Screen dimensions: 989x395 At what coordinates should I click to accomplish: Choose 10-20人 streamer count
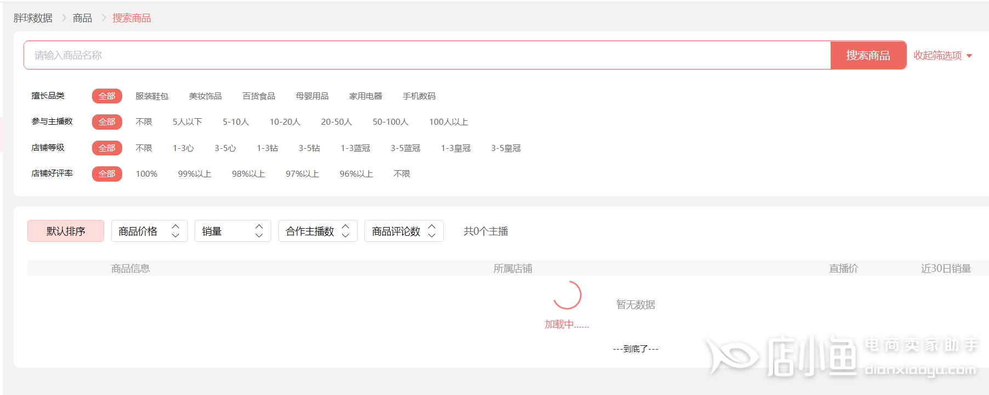click(x=285, y=122)
